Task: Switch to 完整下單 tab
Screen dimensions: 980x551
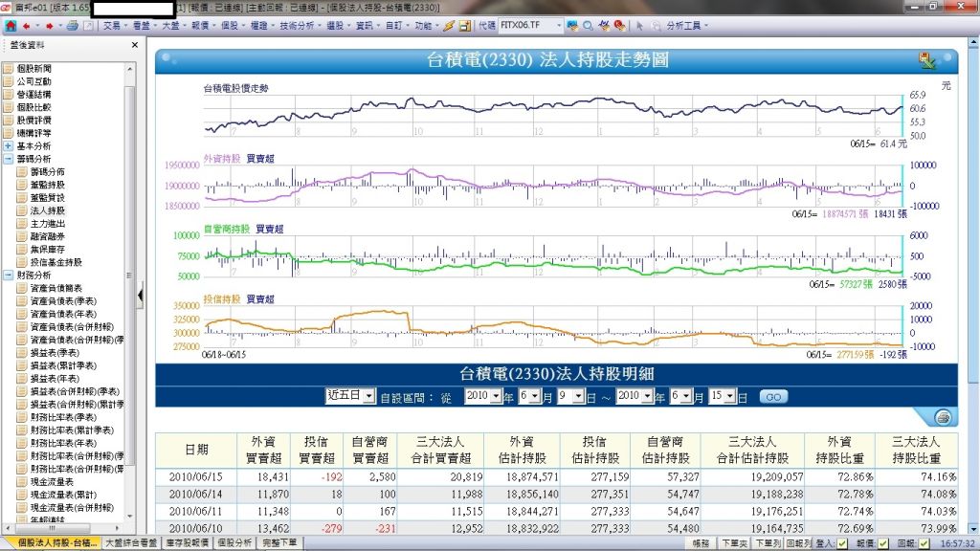Action: pos(280,543)
